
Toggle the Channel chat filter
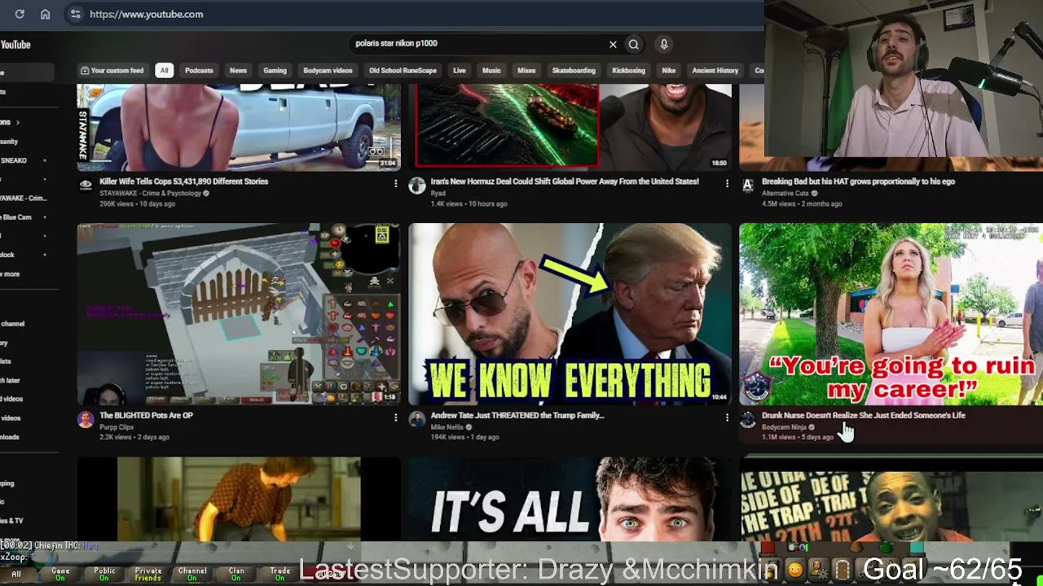pyautogui.click(x=192, y=574)
